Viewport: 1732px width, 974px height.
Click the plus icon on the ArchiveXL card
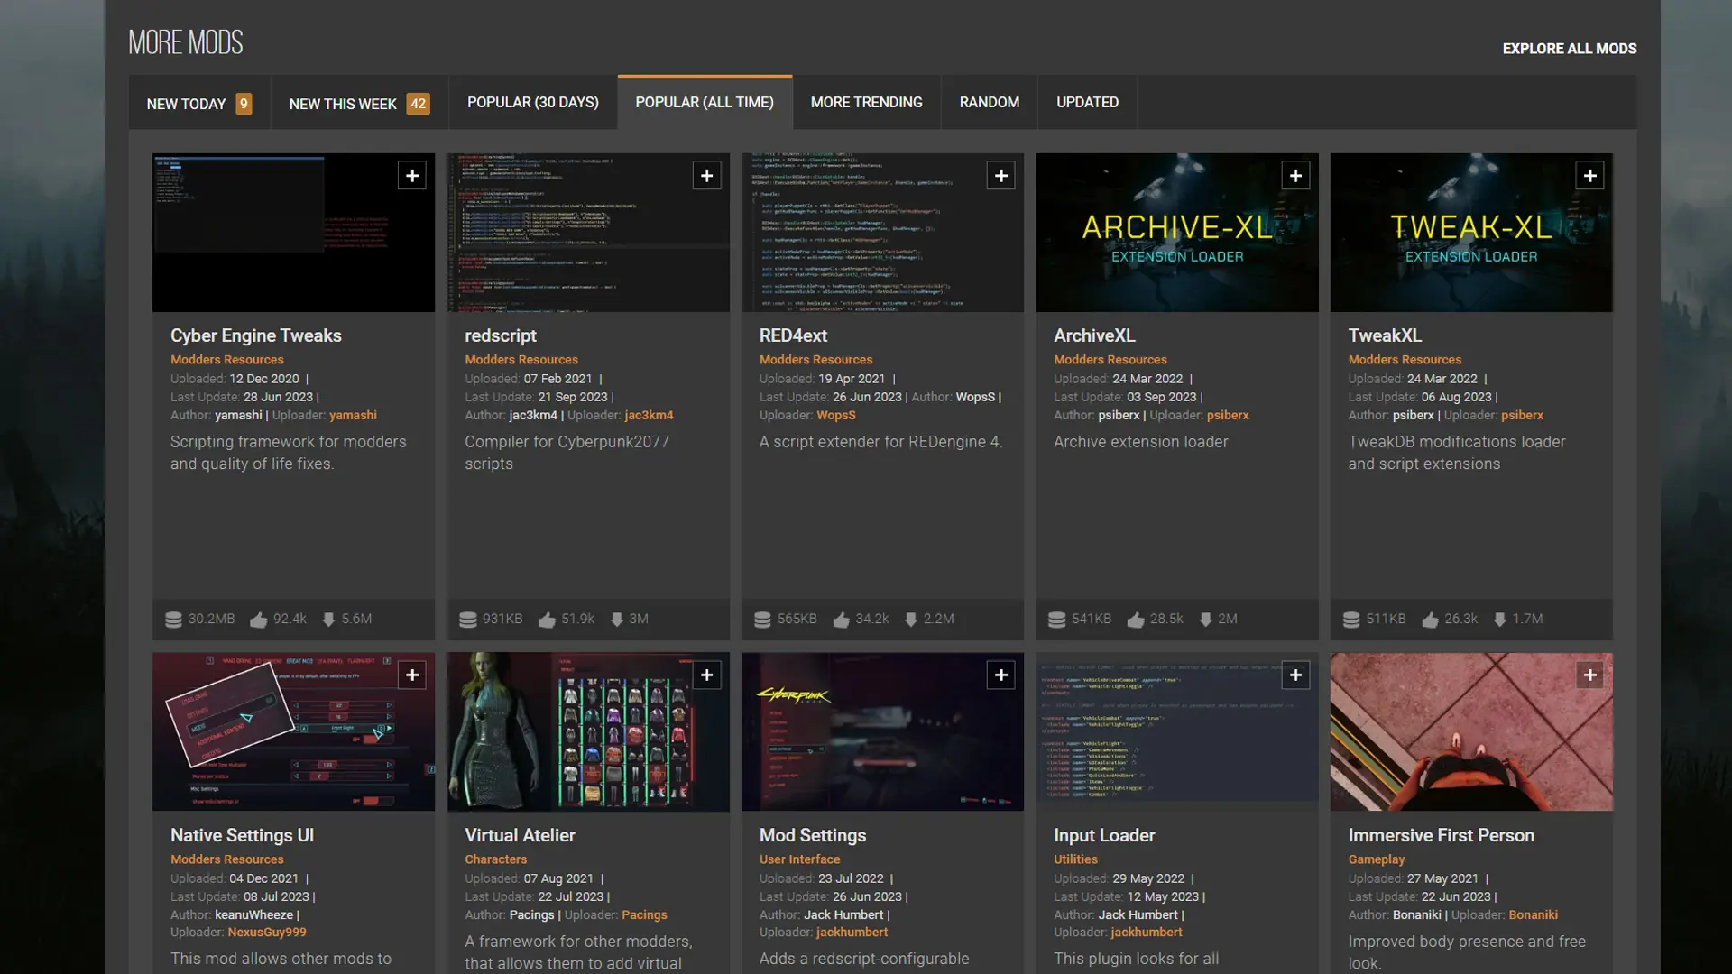coord(1296,176)
